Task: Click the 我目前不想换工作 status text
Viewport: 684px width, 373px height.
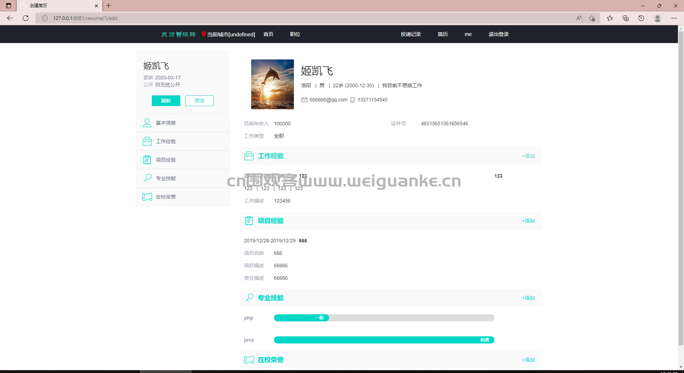Action: [402, 85]
